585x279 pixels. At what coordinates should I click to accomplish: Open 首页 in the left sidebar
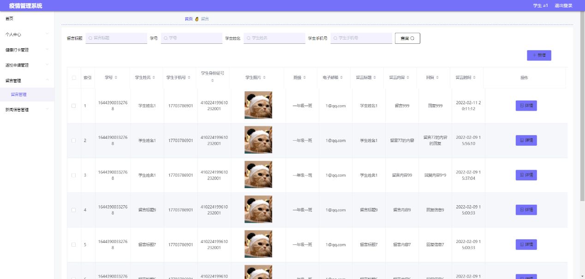point(27,18)
